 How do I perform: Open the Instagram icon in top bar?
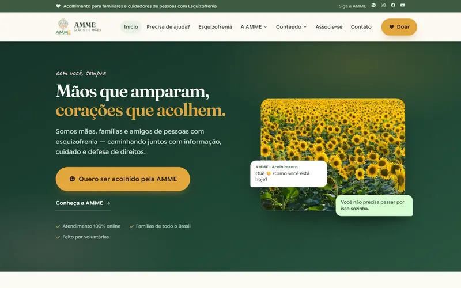pyautogui.click(x=383, y=5)
